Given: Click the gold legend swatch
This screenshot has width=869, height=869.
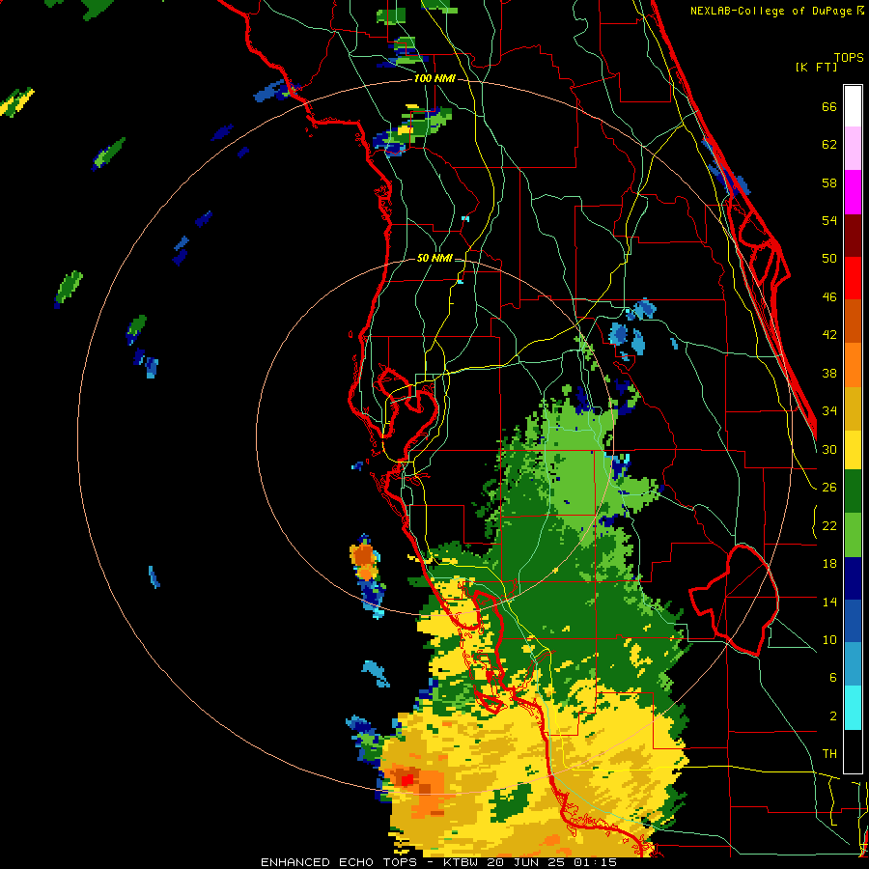Looking at the screenshot, I should pyautogui.click(x=853, y=407).
